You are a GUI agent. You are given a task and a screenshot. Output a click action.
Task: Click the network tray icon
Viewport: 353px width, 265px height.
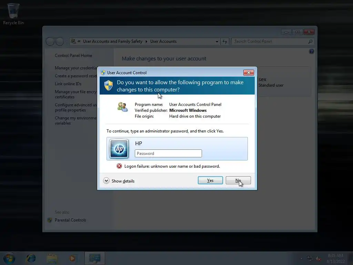(310, 258)
